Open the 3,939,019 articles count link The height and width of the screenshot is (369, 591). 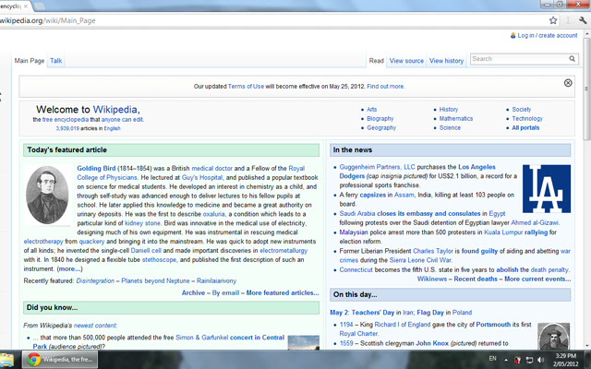[x=67, y=128]
